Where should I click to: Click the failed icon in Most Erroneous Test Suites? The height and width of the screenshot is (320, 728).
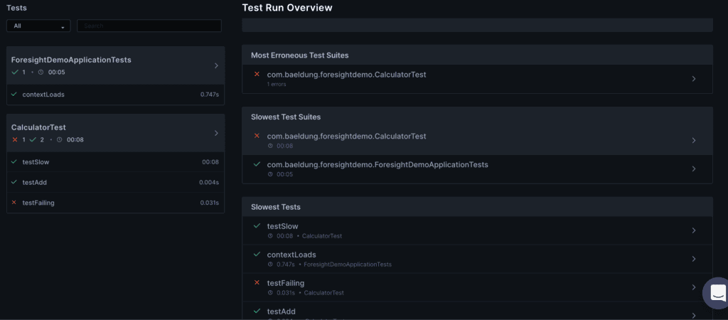point(257,75)
